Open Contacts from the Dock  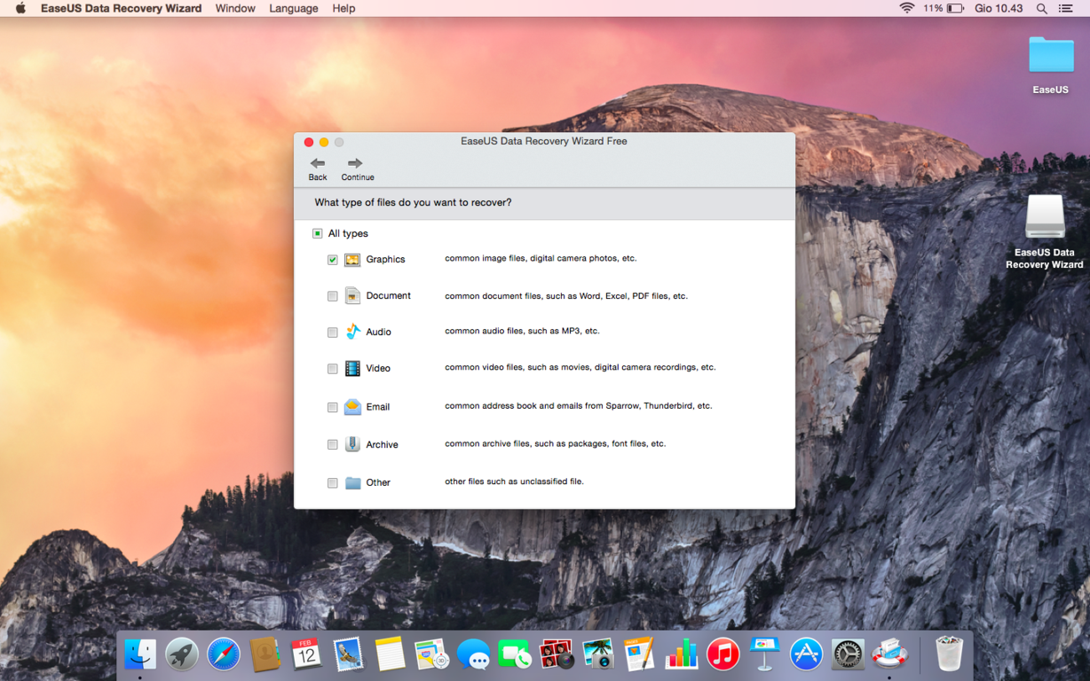click(x=265, y=654)
